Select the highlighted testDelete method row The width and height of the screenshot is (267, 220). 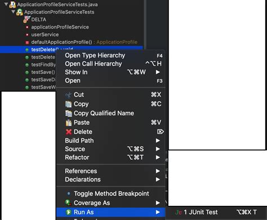point(72,50)
